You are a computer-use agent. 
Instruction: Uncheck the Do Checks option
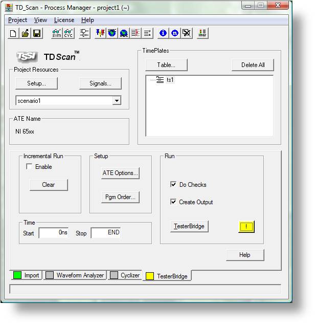pyautogui.click(x=173, y=185)
